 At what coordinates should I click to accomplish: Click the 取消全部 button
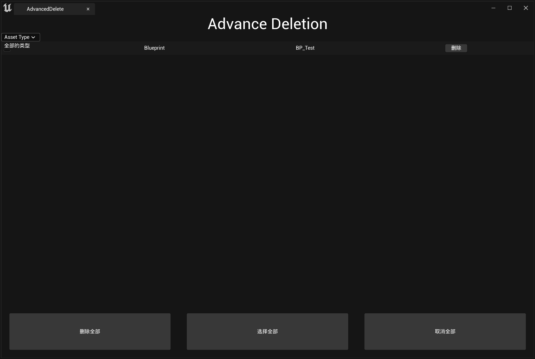click(x=445, y=331)
